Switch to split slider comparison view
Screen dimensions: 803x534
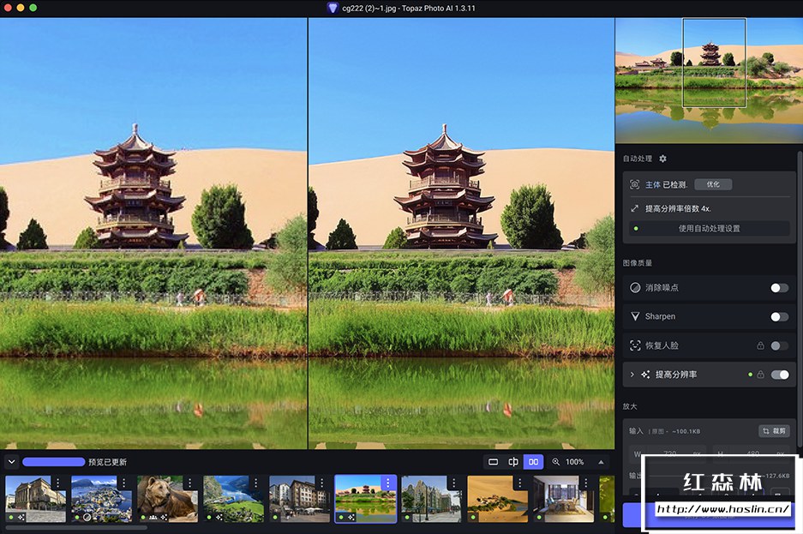(x=513, y=462)
